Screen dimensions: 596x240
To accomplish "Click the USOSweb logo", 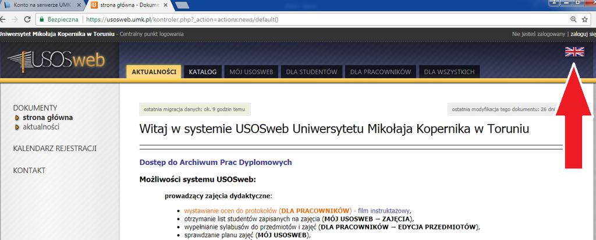I will coord(56,61).
